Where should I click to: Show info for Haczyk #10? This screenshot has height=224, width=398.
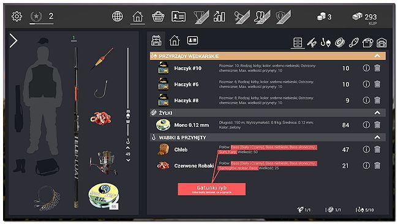pos(366,68)
